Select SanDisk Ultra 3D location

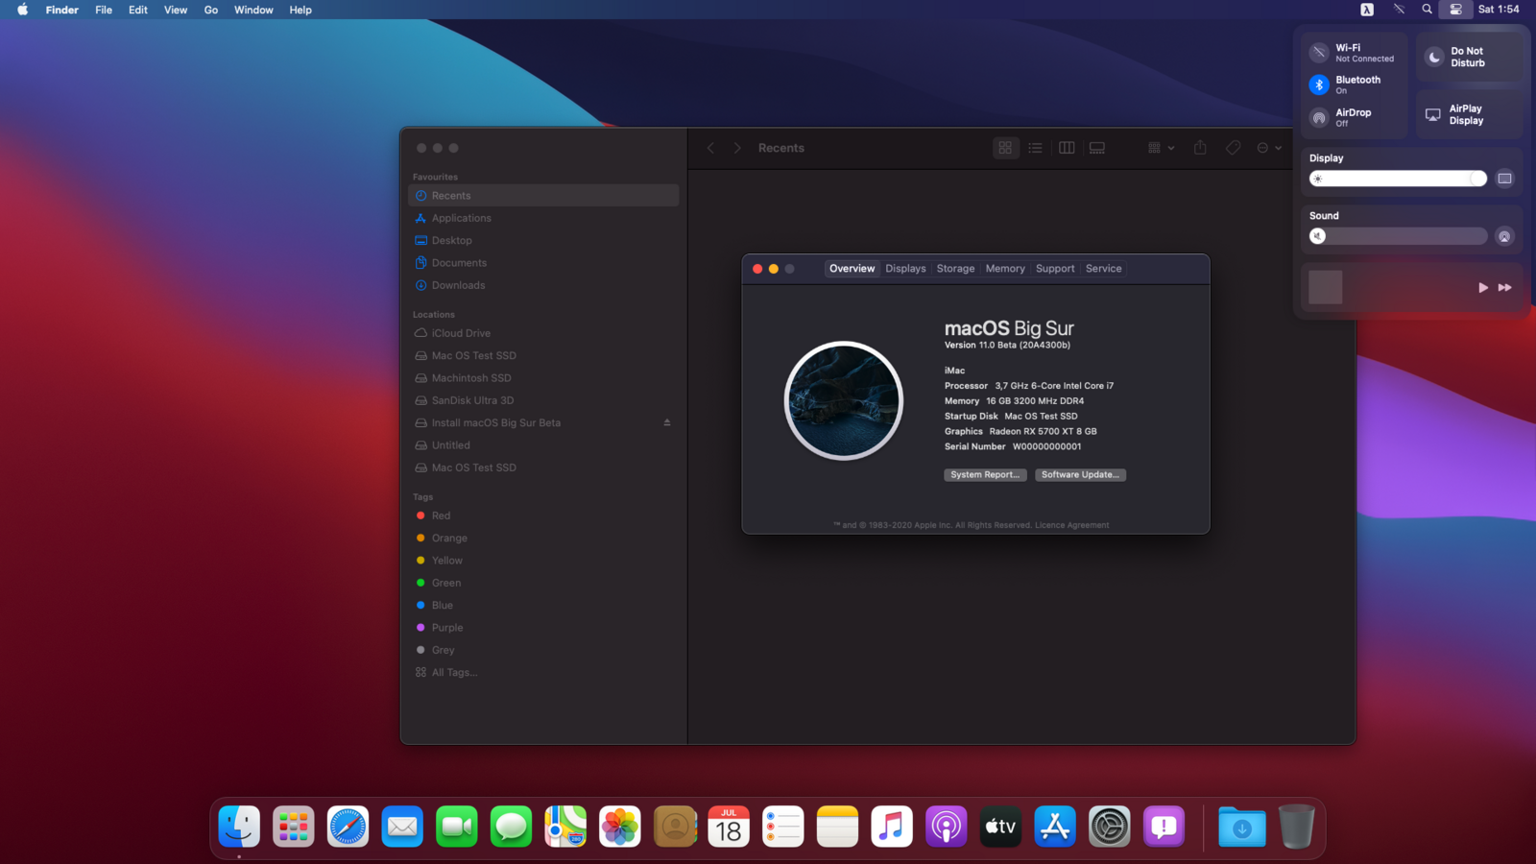[543, 400]
